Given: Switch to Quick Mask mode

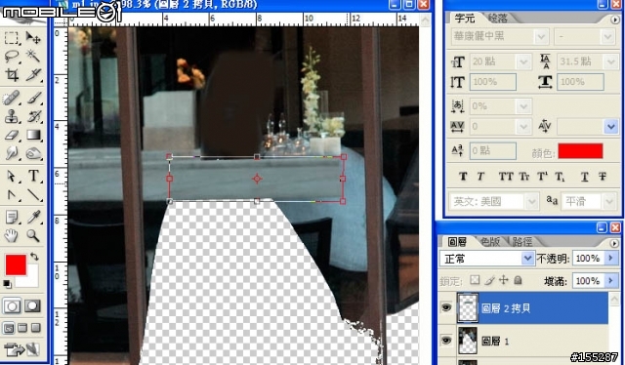Looking at the screenshot, I should (x=32, y=306).
